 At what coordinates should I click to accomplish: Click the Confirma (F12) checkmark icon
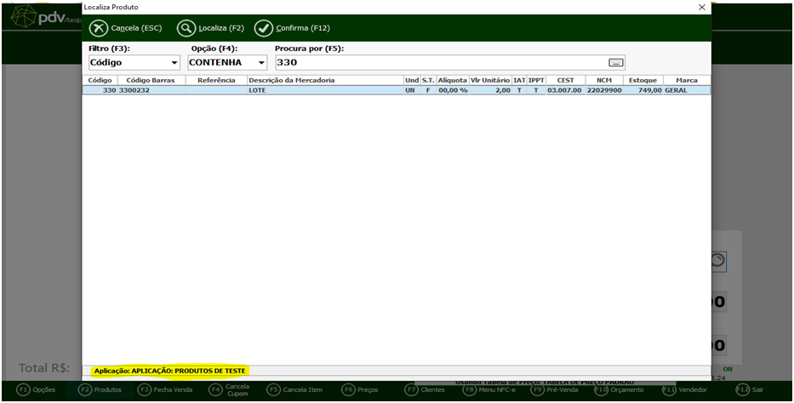coord(264,28)
